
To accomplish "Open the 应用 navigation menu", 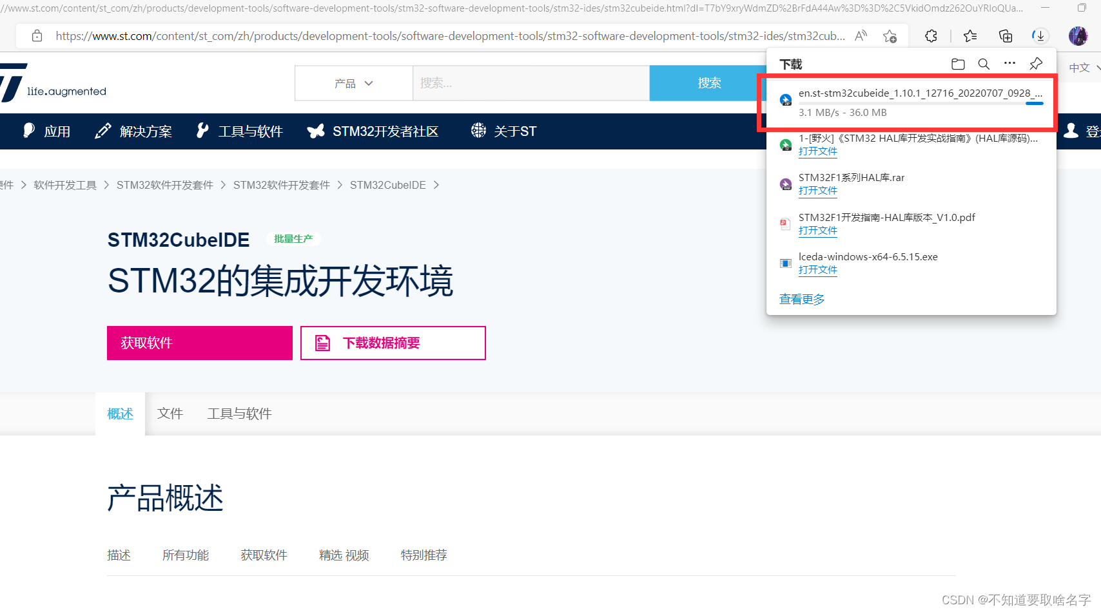I will coord(46,131).
